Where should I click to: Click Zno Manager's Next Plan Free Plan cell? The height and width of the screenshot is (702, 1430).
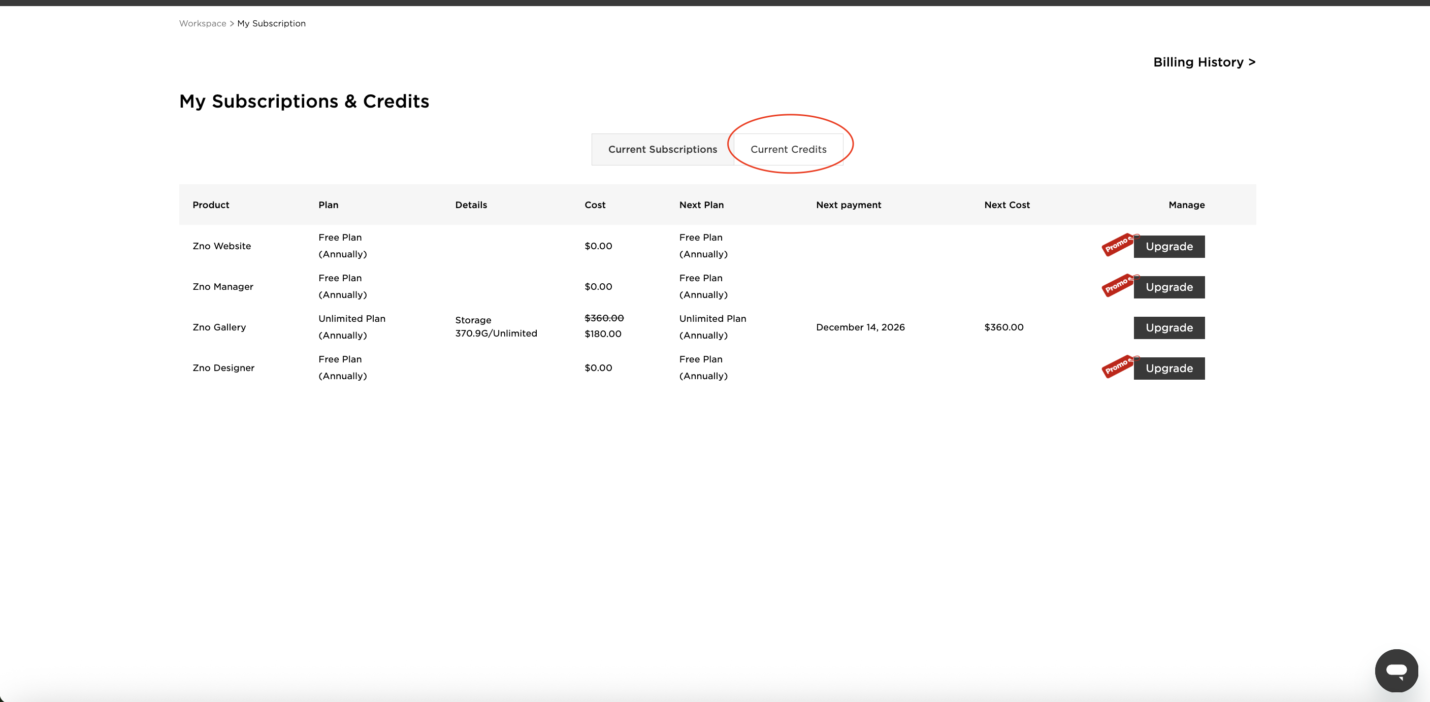pyautogui.click(x=703, y=286)
